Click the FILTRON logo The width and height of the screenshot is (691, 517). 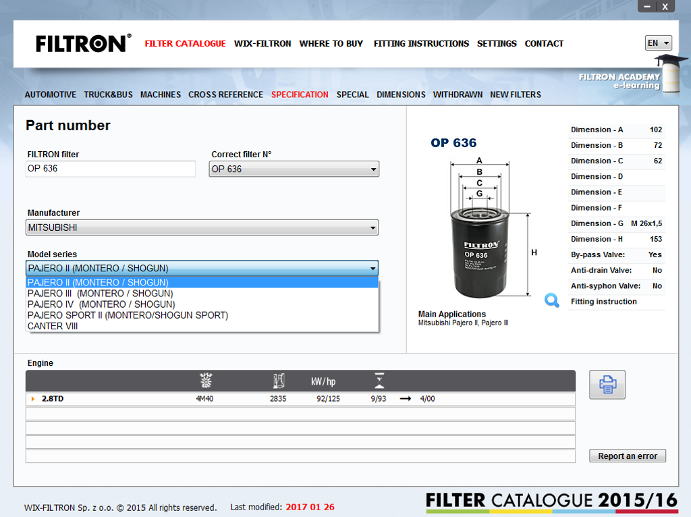click(84, 44)
